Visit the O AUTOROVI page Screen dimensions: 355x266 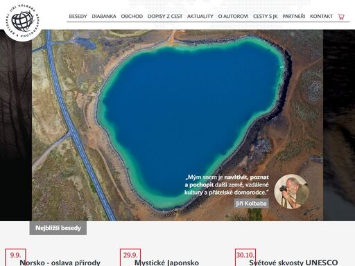233,17
